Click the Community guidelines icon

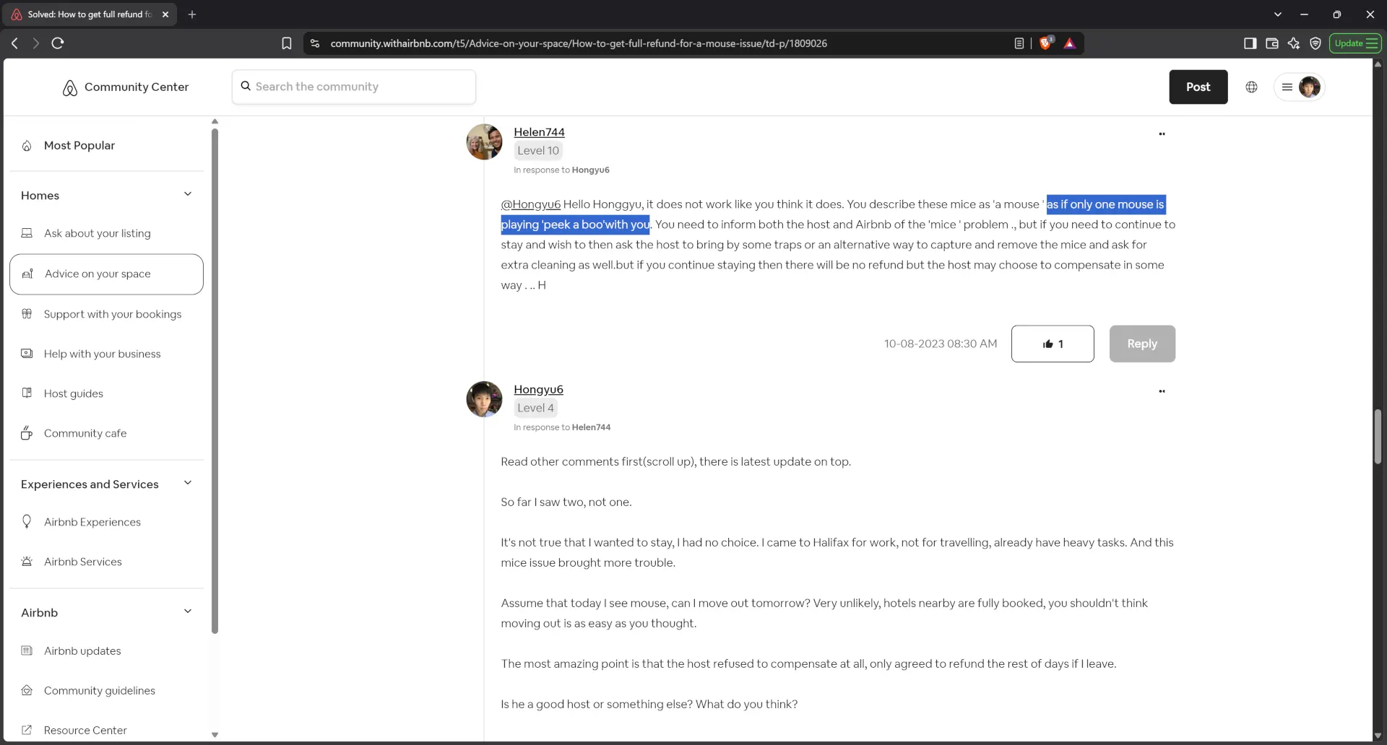click(27, 690)
